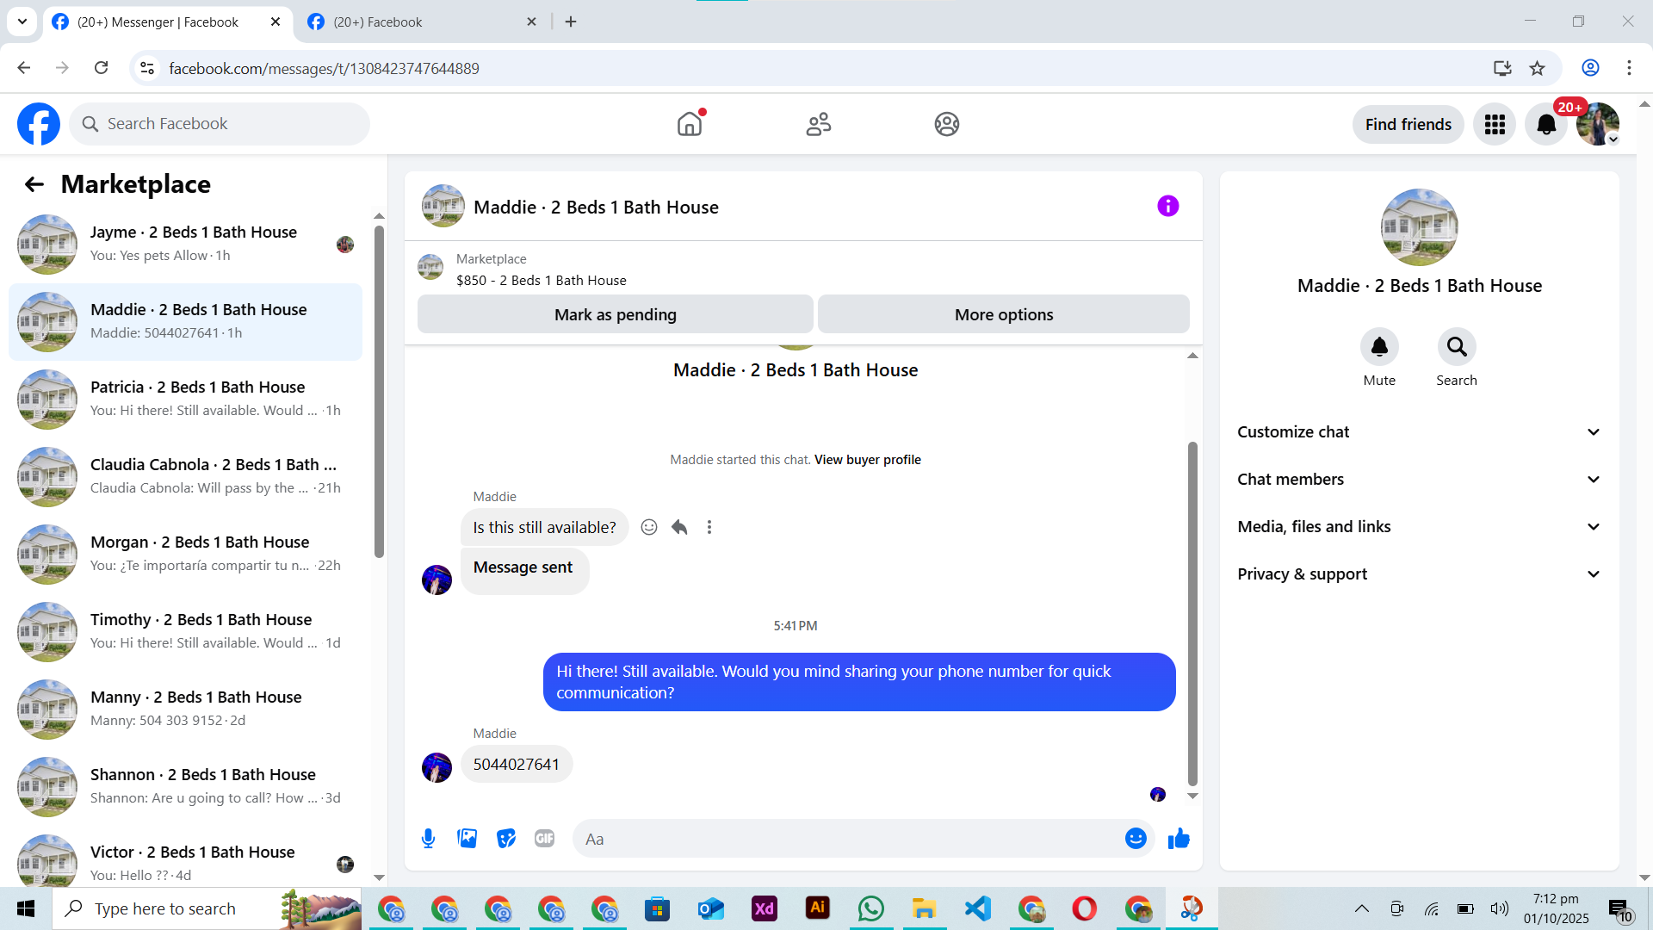Open the large listing thumbnail in right panel
The height and width of the screenshot is (930, 1653).
[x=1420, y=227]
